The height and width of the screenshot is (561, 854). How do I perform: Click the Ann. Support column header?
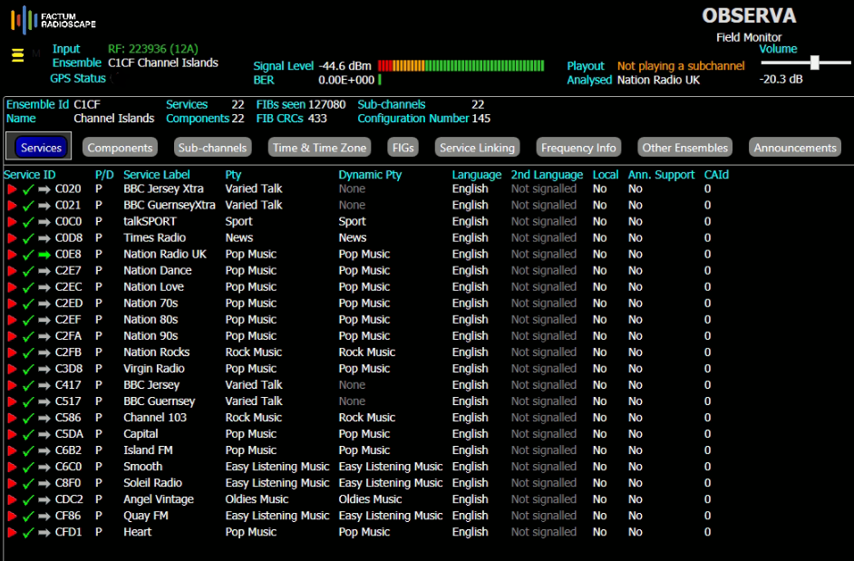[x=661, y=175]
